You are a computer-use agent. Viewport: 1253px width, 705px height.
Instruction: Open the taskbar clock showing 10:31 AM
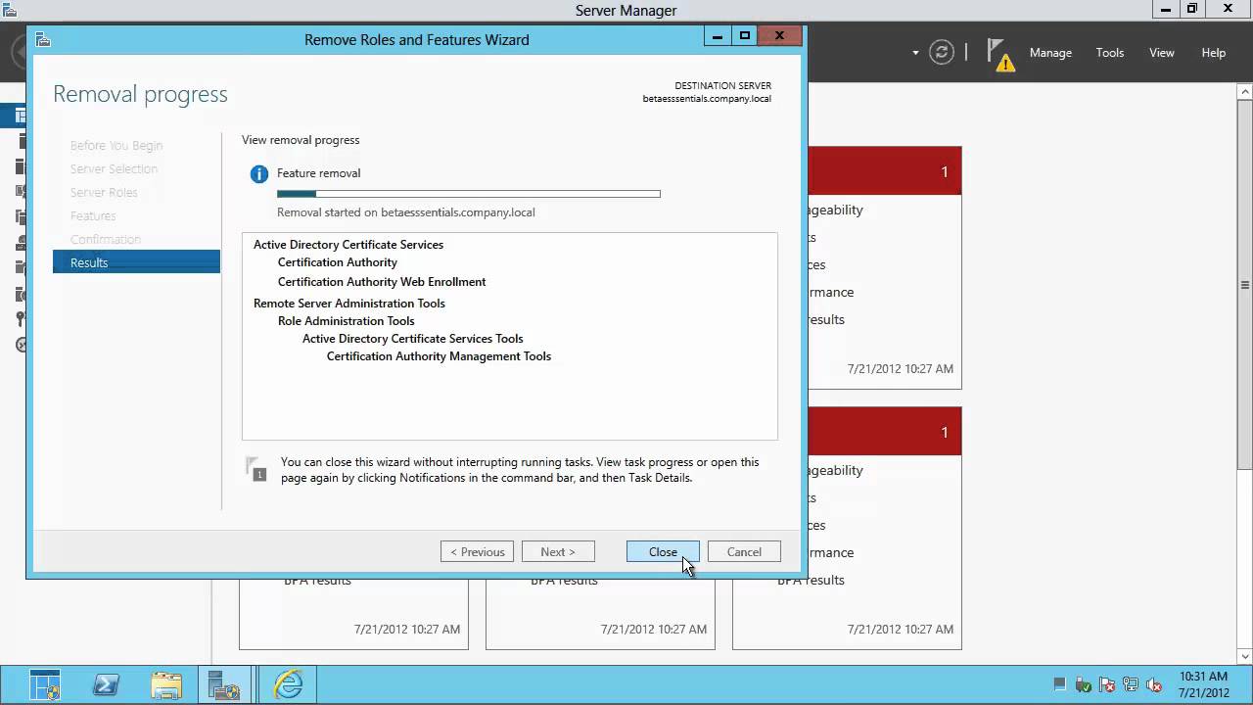click(1203, 684)
